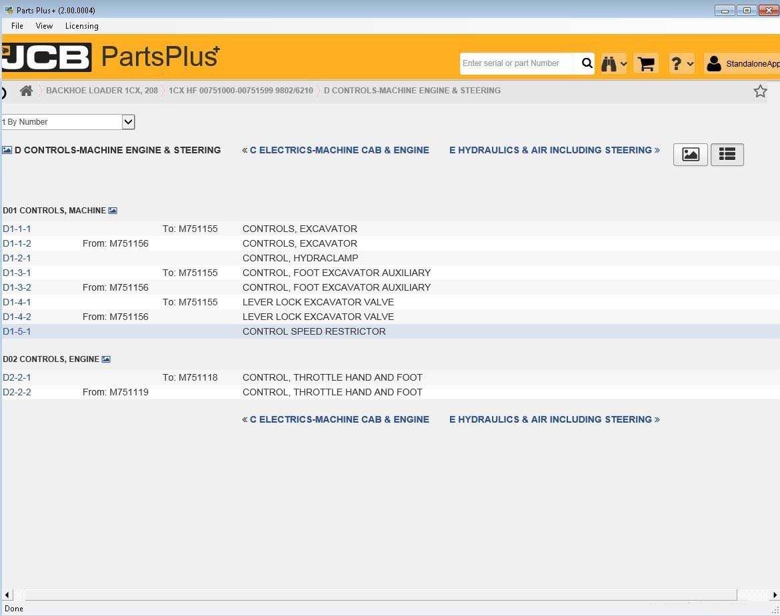
Task: Expand the Sort By Number dropdown
Action: click(x=129, y=122)
